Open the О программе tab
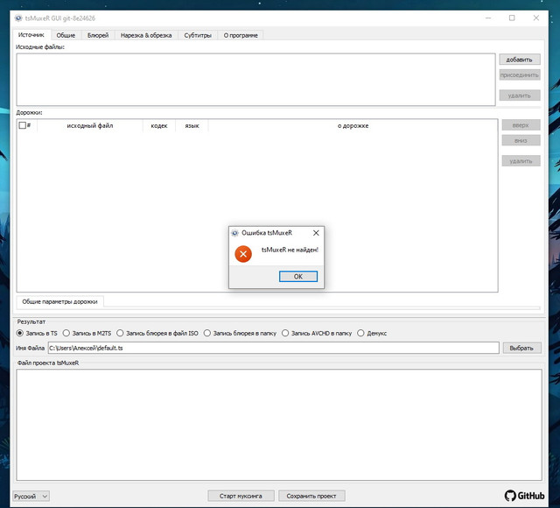This screenshot has height=508, width=560. pos(241,35)
